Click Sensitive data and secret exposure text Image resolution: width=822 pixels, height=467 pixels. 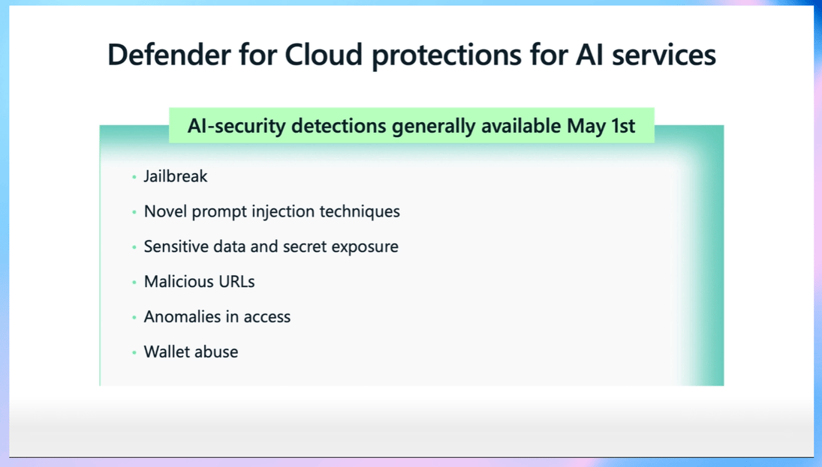pos(271,247)
